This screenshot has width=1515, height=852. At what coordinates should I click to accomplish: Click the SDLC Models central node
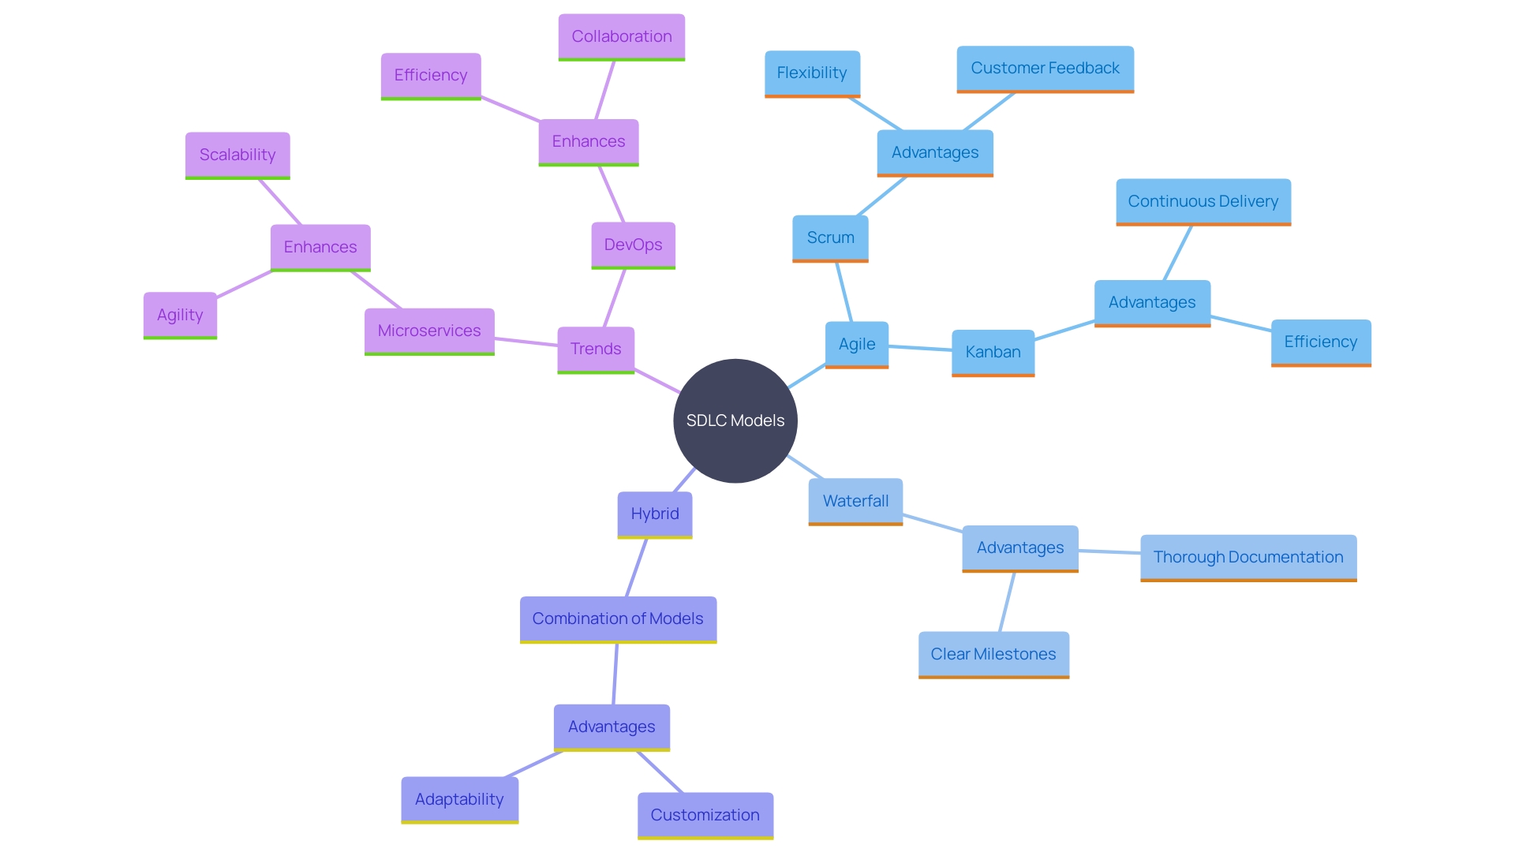click(737, 420)
